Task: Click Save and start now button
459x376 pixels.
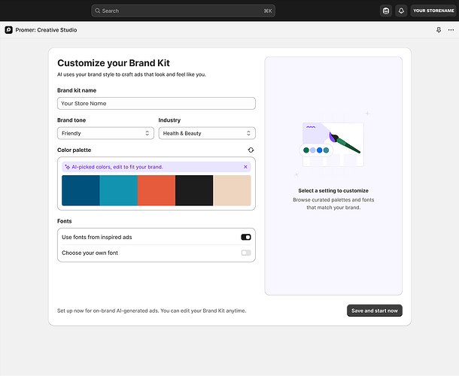Action: point(375,311)
